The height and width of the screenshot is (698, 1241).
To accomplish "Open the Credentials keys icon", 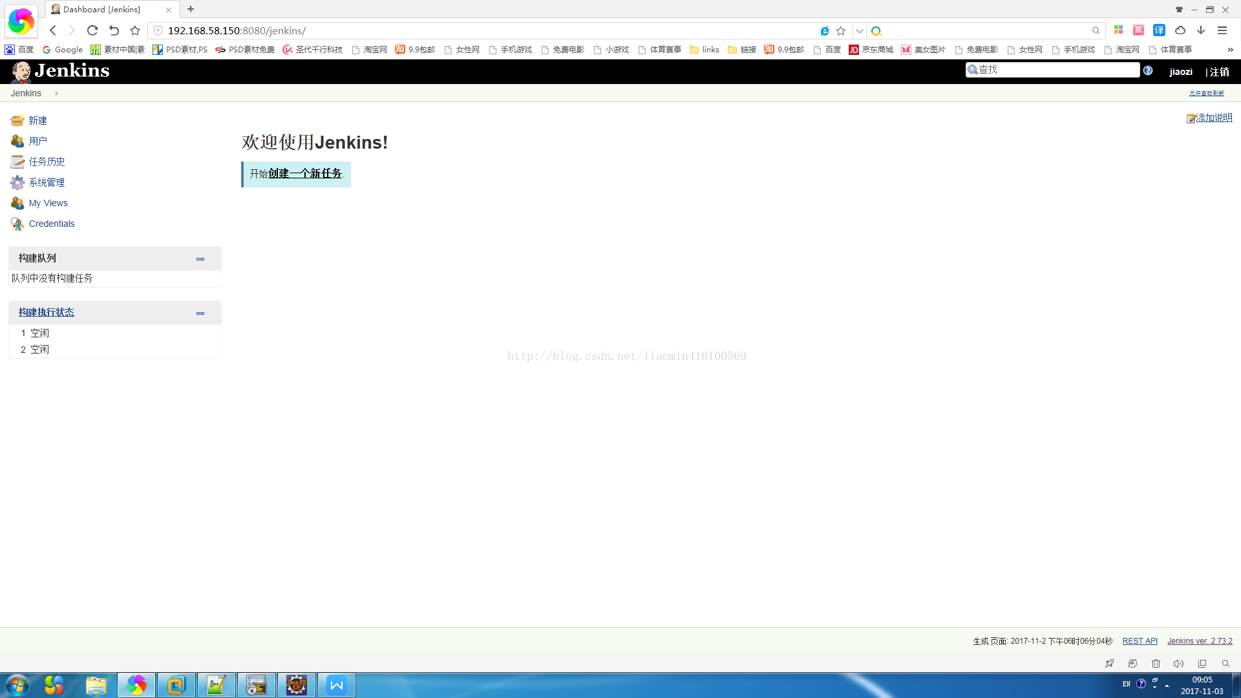I will 17,224.
